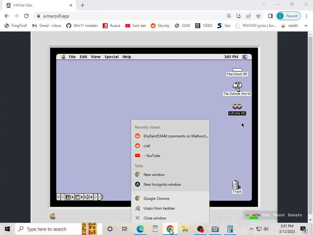Open the FrogFind! bookmark
The width and height of the screenshot is (313, 235).
click(x=16, y=26)
